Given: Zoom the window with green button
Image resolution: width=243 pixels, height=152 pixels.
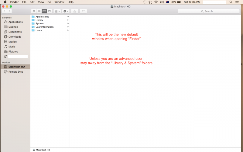Looking at the screenshot, I should [x=11, y=6].
